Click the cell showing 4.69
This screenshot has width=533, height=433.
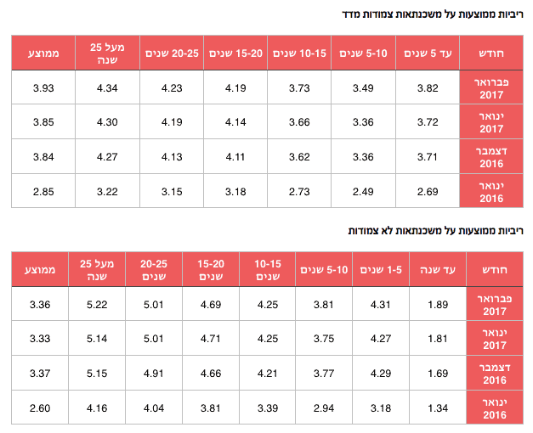(211, 304)
